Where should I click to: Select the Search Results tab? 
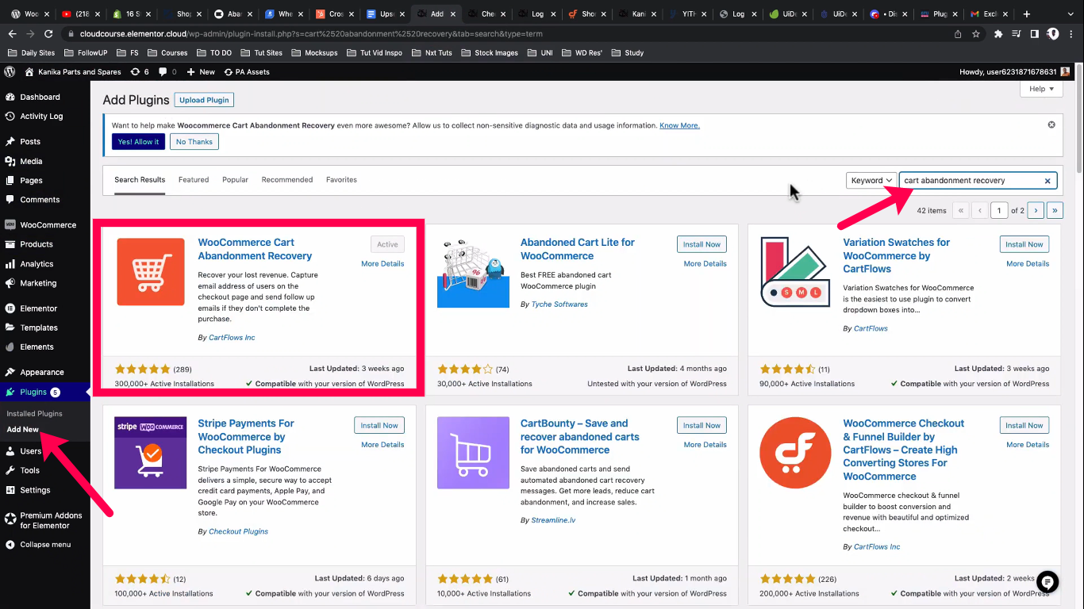click(140, 180)
